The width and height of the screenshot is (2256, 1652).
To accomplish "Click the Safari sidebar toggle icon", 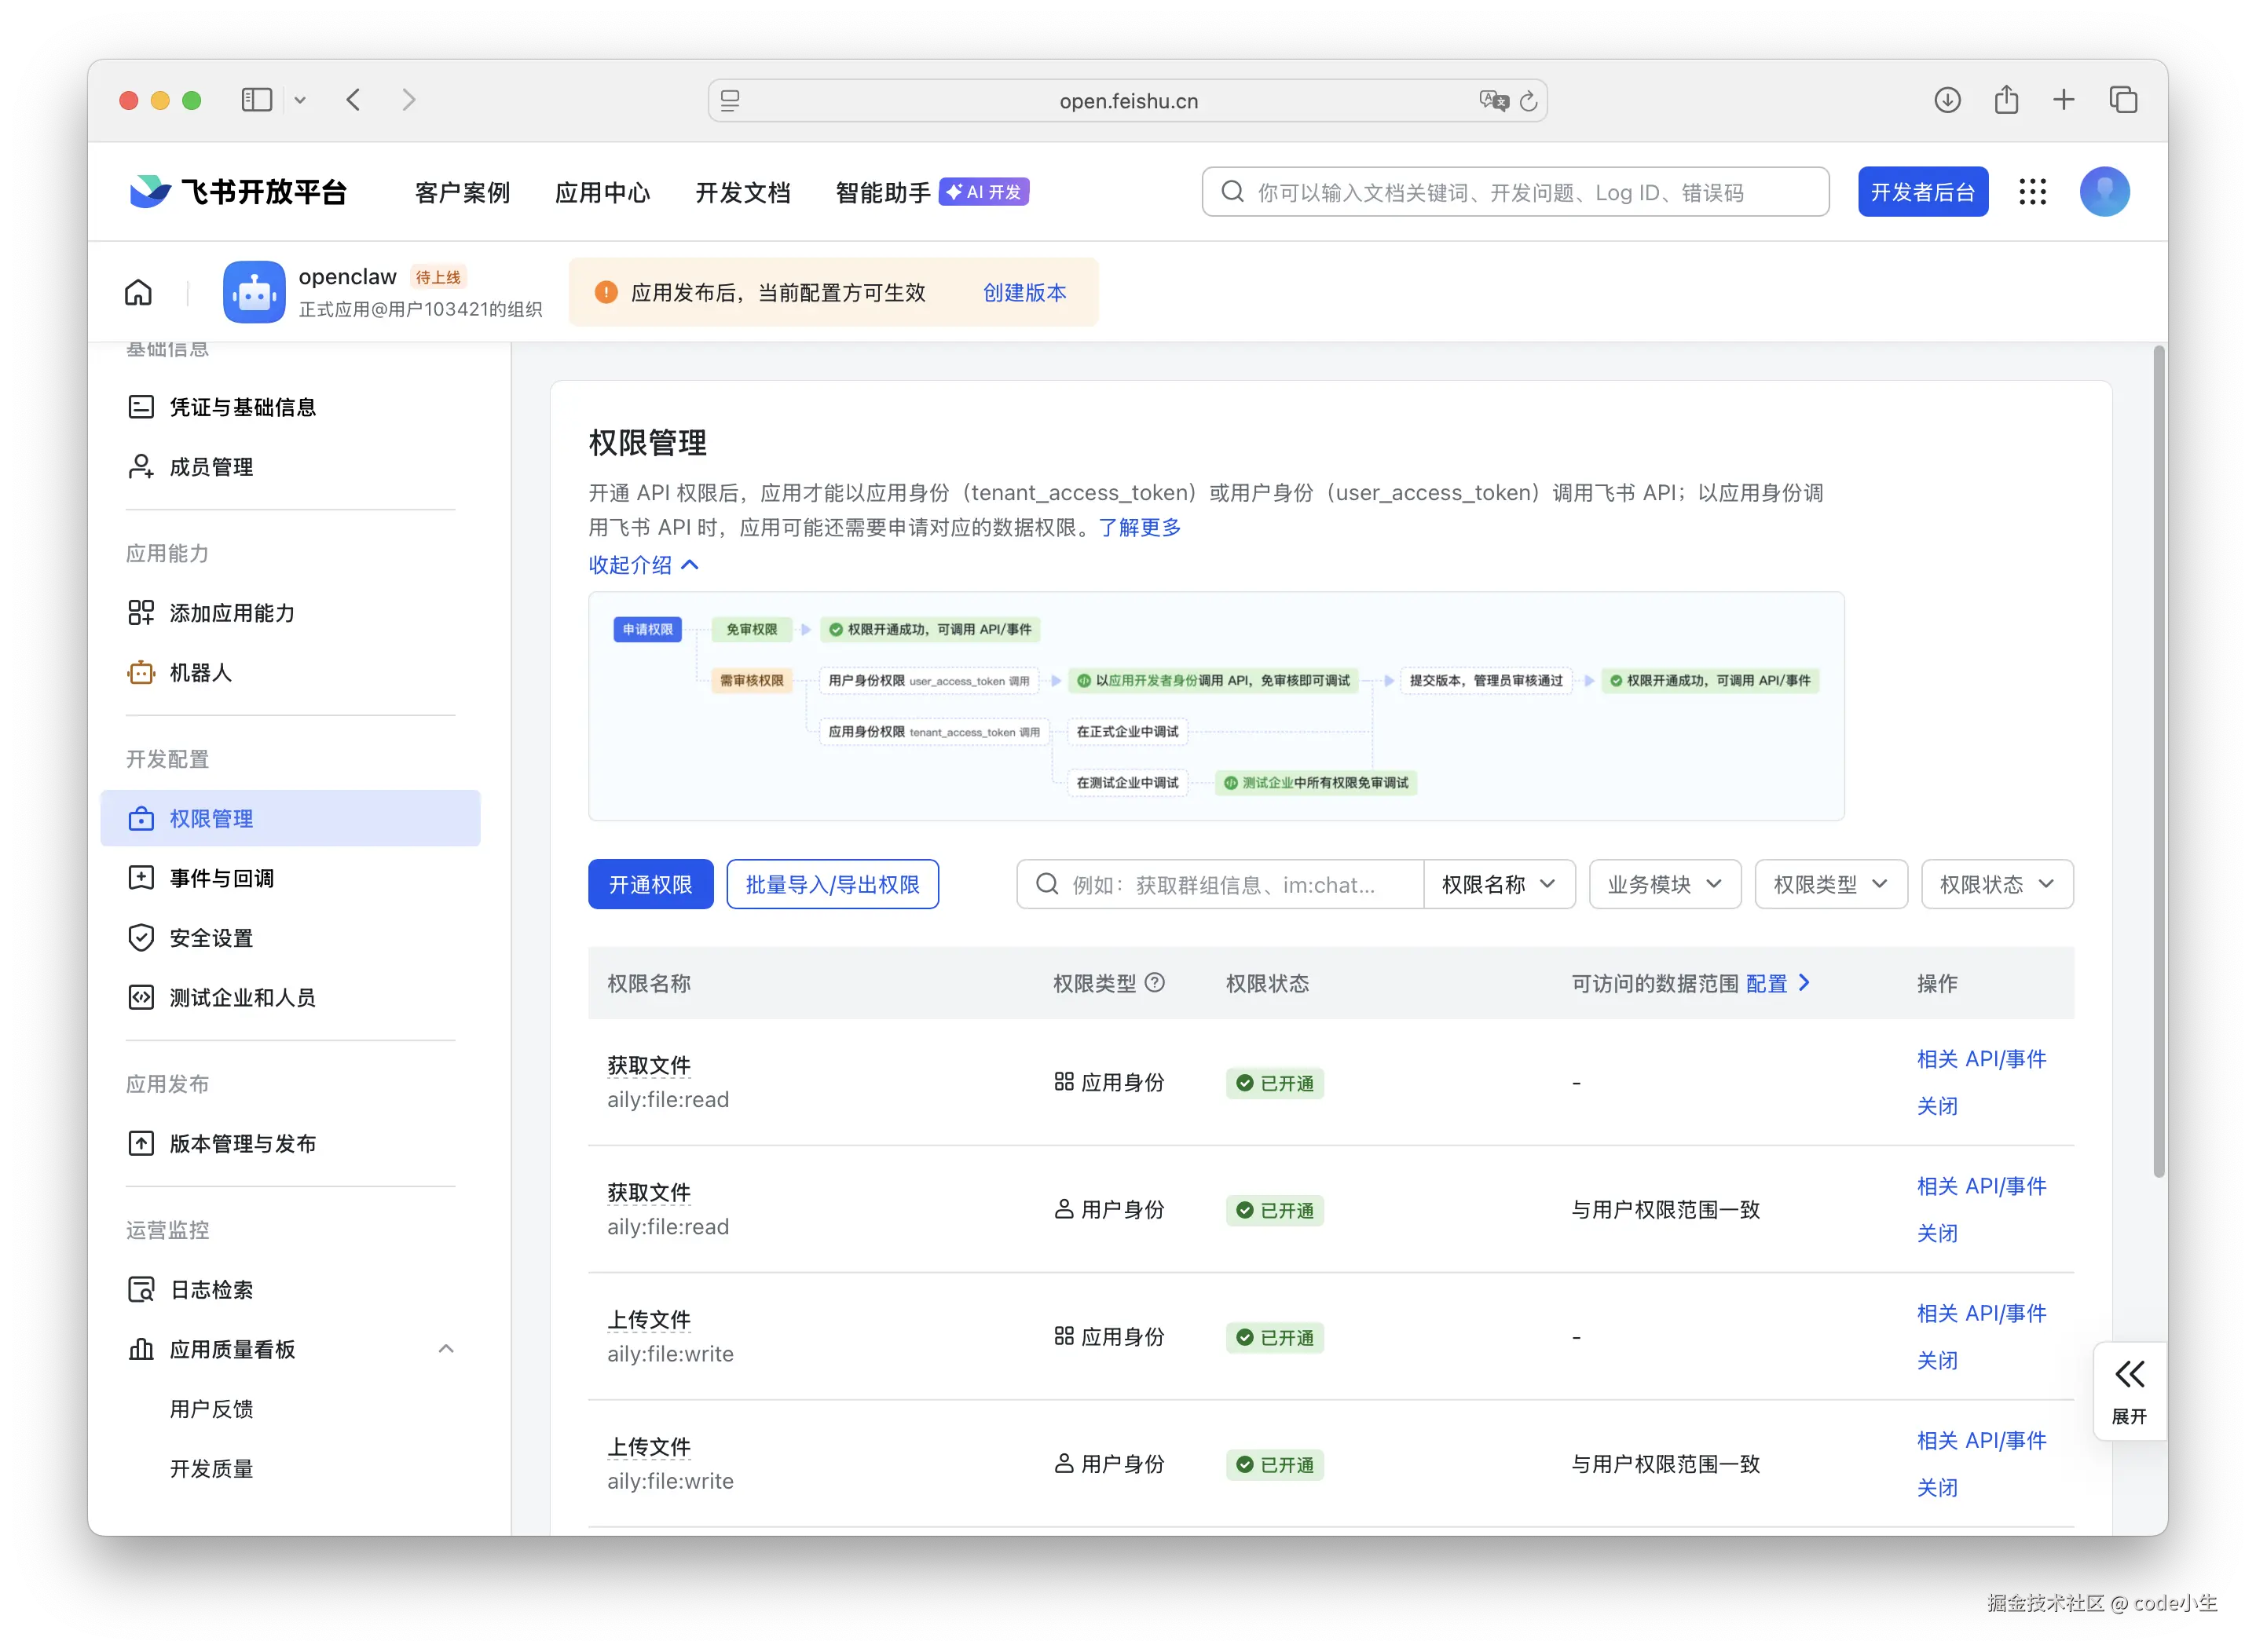I will (257, 100).
